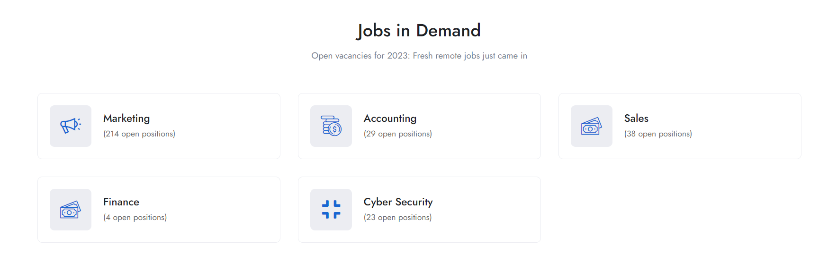
Task: Click the 214 open positions text
Action: [x=139, y=134]
